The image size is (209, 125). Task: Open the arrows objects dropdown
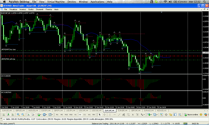coord(142,115)
